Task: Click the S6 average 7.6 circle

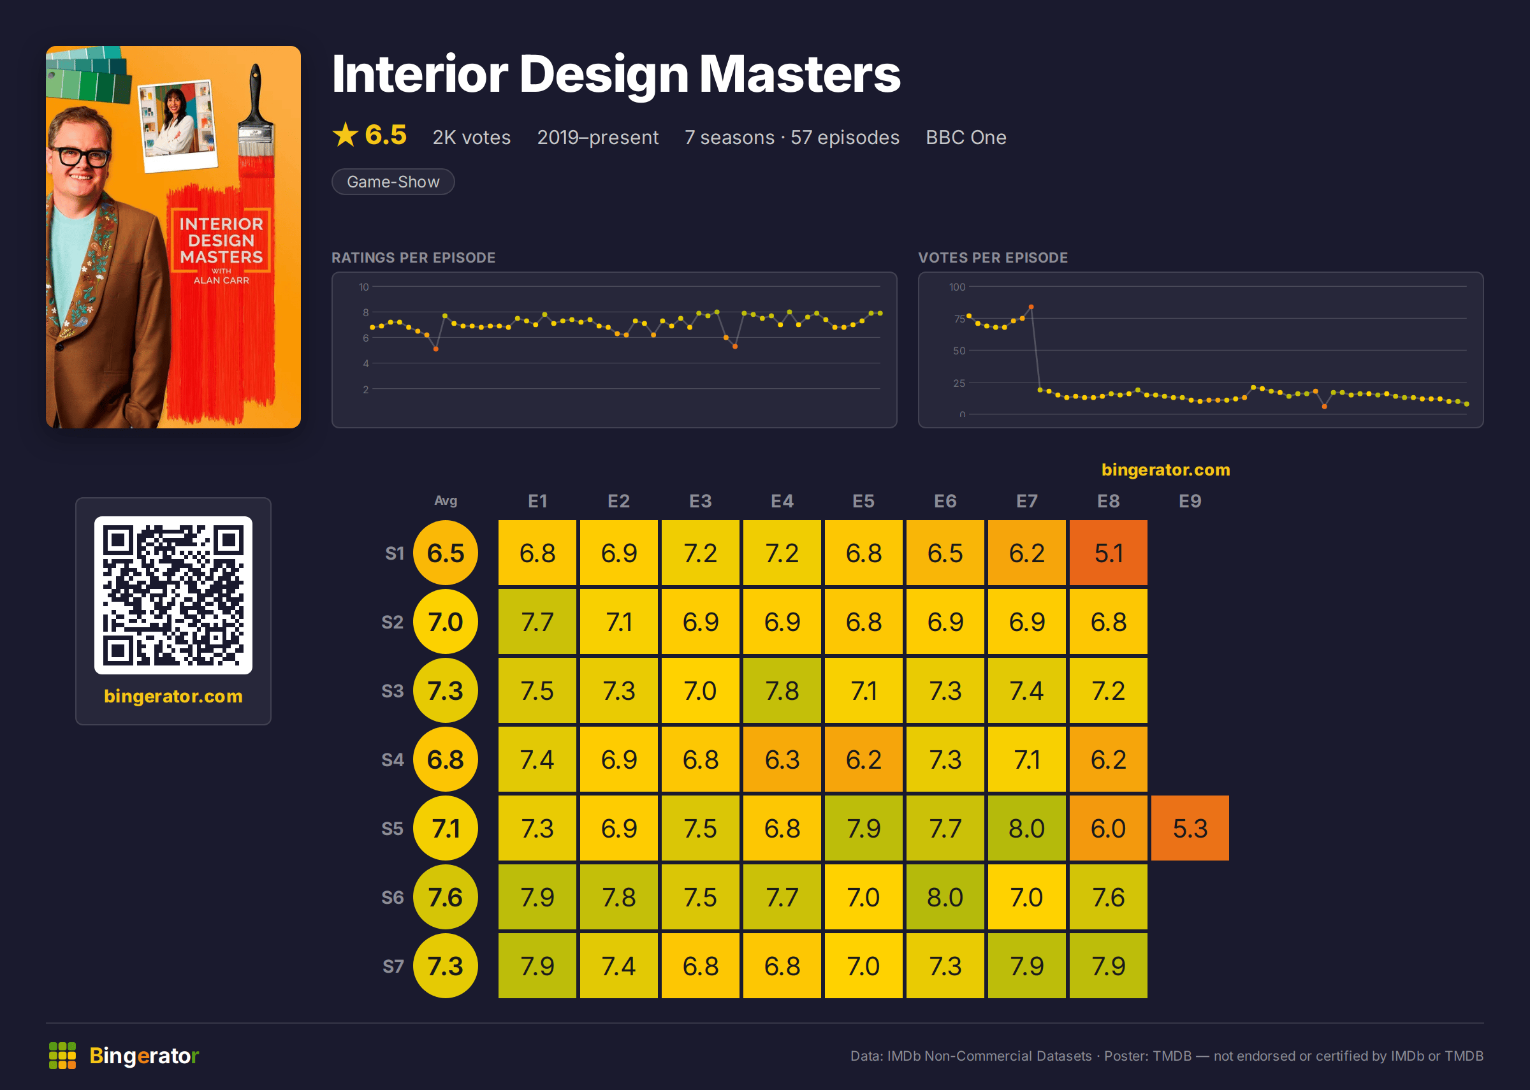Action: [x=446, y=897]
